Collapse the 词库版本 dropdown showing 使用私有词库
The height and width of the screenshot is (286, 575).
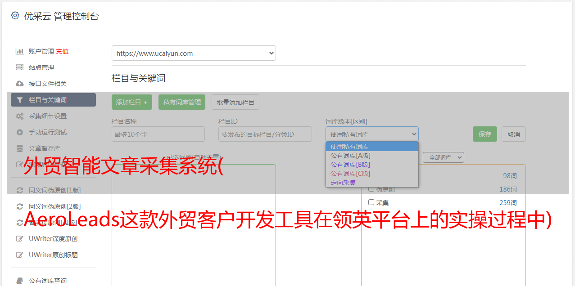pos(372,134)
